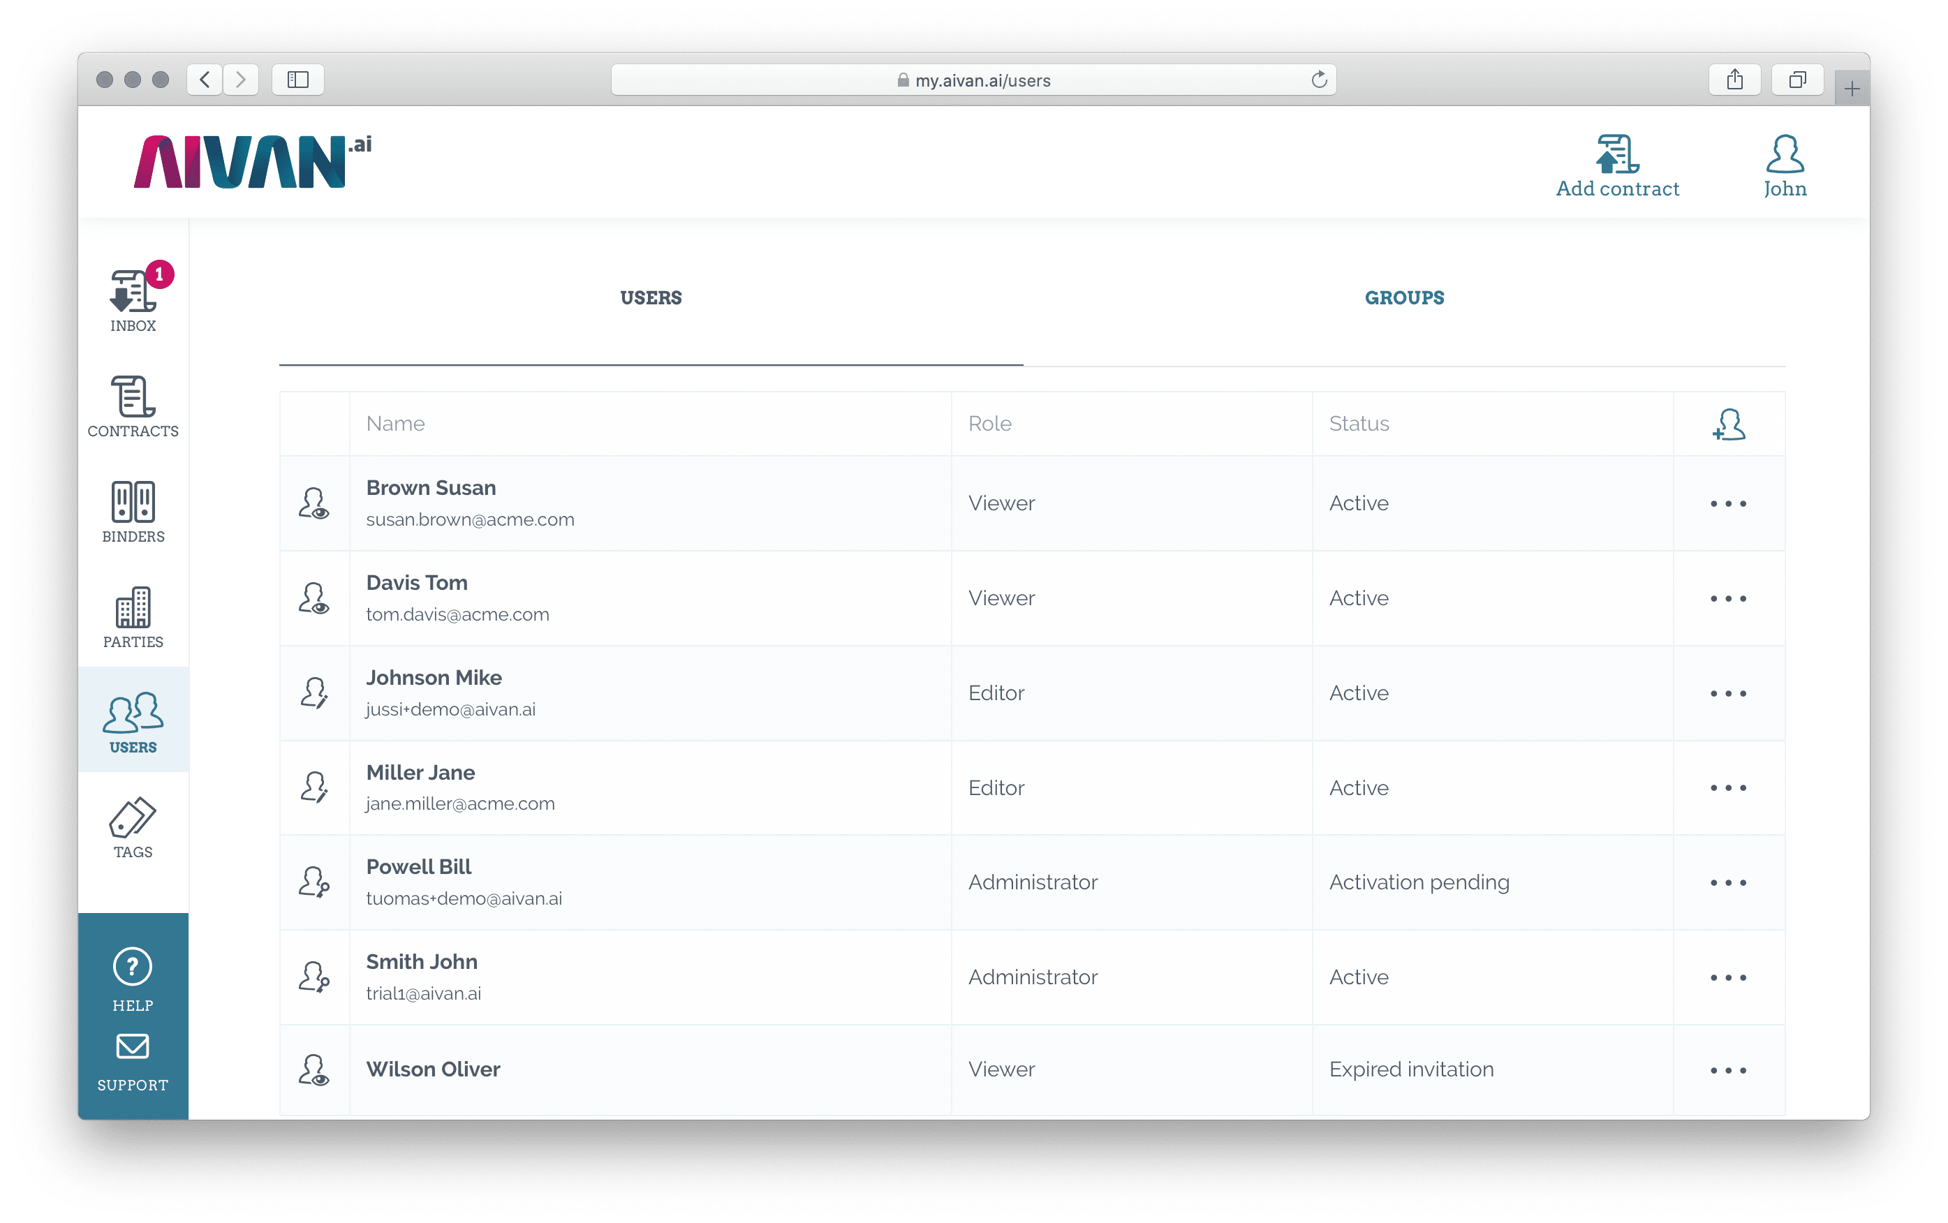Image resolution: width=1948 pixels, height=1223 pixels.
Task: Invite a new user via add-user icon
Action: click(x=1728, y=424)
